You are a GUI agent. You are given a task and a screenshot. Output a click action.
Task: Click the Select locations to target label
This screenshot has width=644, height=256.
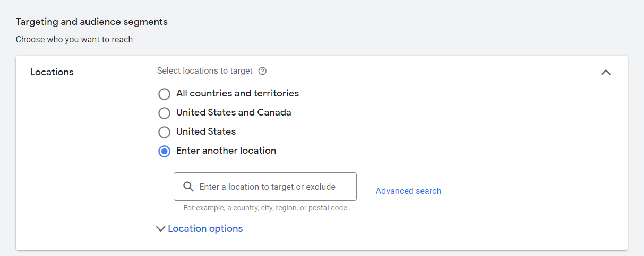coord(204,70)
